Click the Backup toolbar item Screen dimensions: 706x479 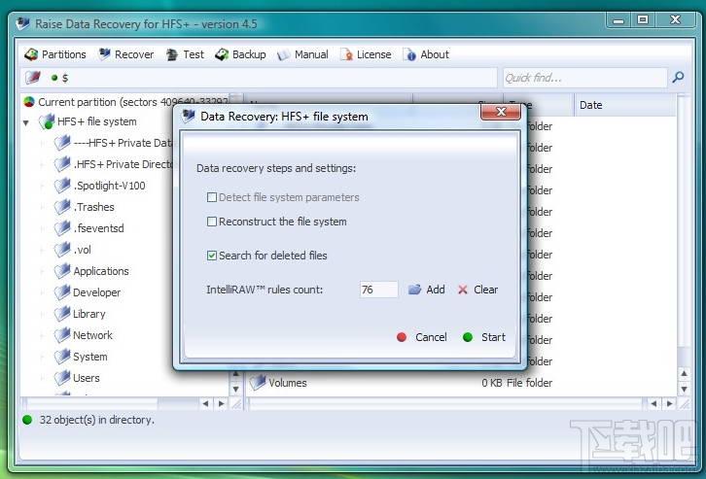240,54
